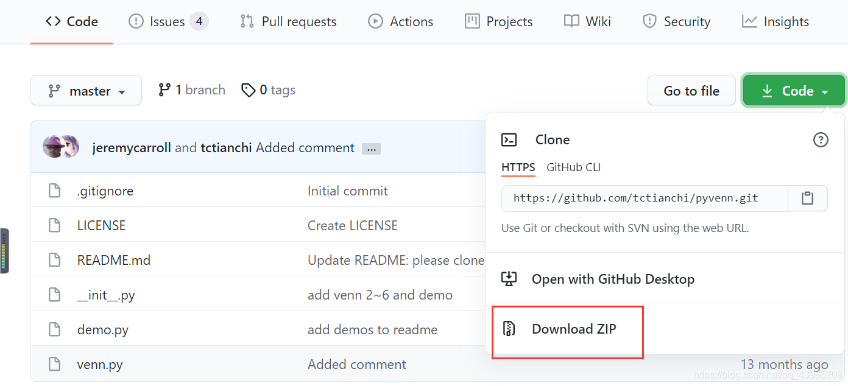The image size is (848, 386).
Task: Open tctianchi author link
Action: click(227, 148)
